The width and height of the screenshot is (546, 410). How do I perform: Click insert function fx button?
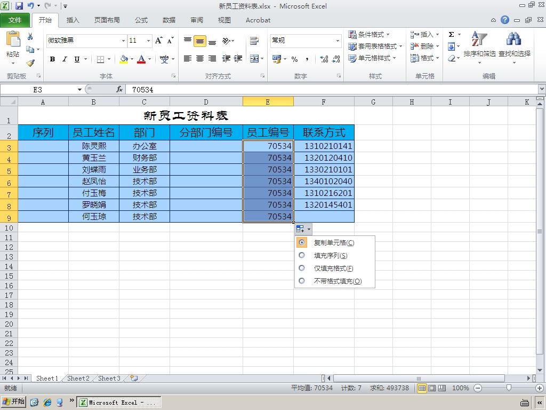(119, 90)
